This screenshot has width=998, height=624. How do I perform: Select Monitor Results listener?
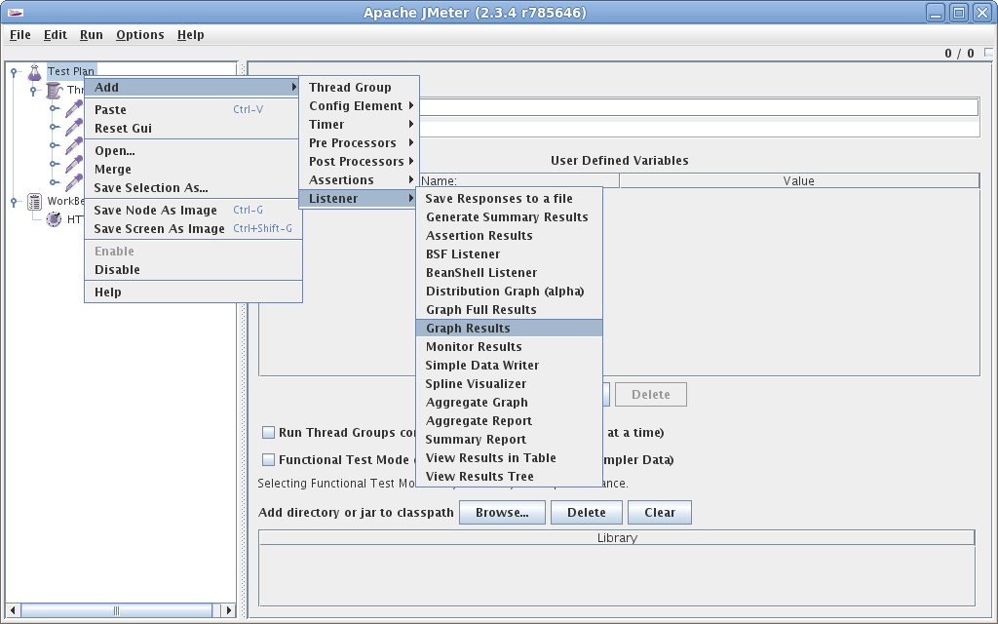(x=509, y=346)
